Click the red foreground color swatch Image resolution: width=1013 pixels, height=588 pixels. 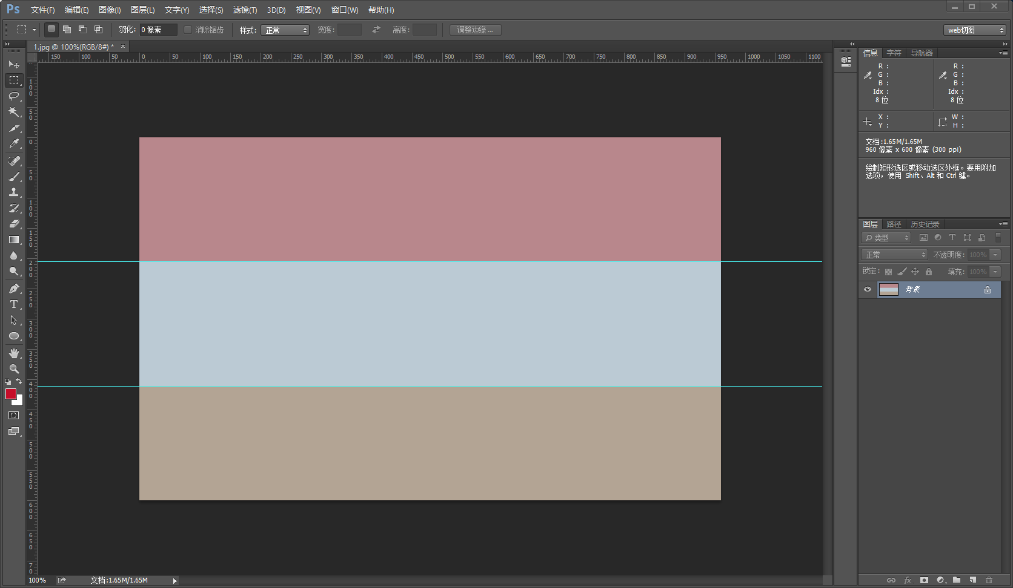[10, 394]
